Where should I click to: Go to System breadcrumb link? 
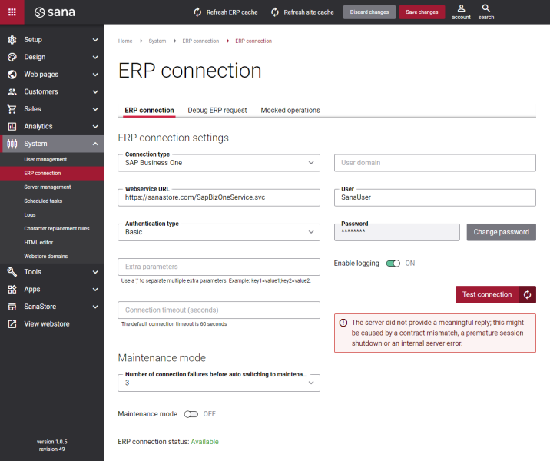pyautogui.click(x=157, y=41)
